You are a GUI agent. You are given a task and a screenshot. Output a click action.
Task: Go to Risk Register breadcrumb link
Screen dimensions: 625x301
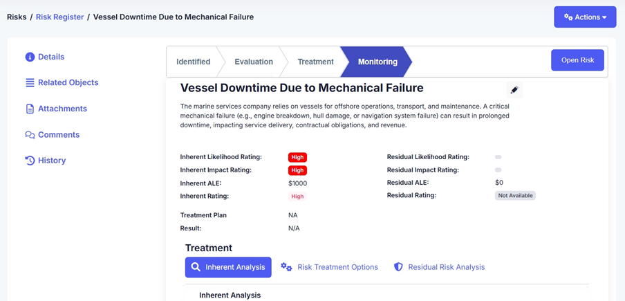point(60,17)
